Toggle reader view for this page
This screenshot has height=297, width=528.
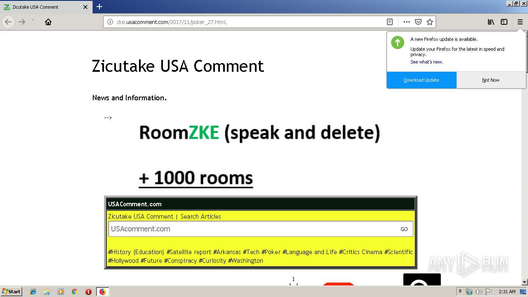point(389,22)
